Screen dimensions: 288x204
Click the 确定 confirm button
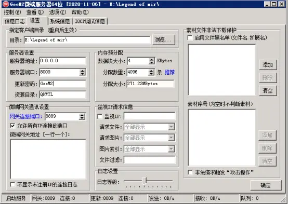266,185
